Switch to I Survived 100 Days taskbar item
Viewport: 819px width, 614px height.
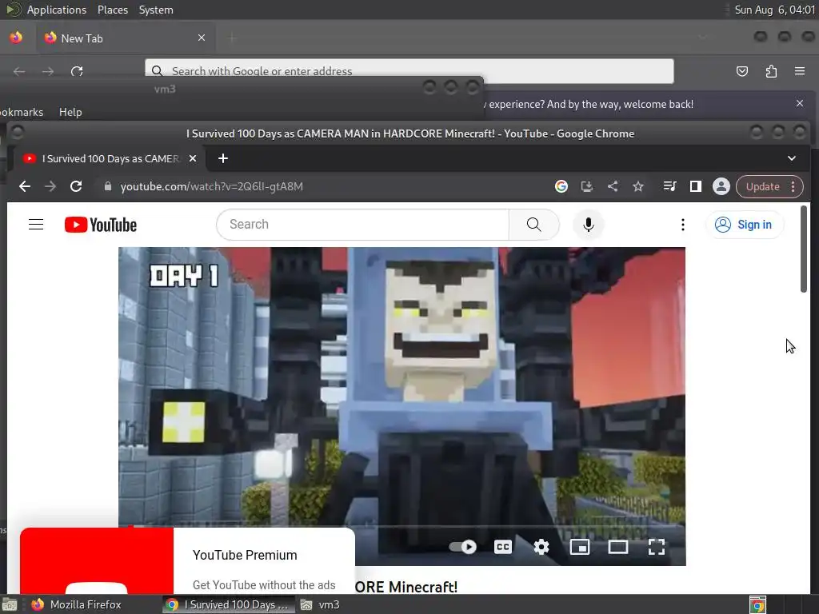[x=228, y=604]
